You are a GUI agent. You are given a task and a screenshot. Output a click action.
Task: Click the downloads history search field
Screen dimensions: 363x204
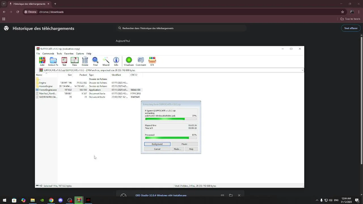click(x=181, y=28)
